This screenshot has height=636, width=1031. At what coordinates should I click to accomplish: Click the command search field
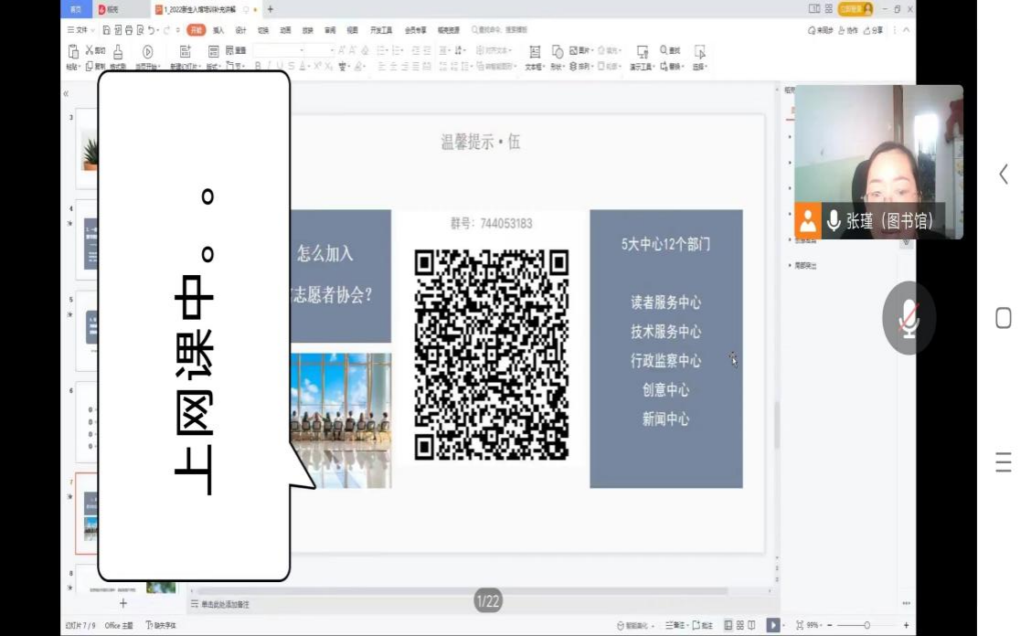point(500,30)
